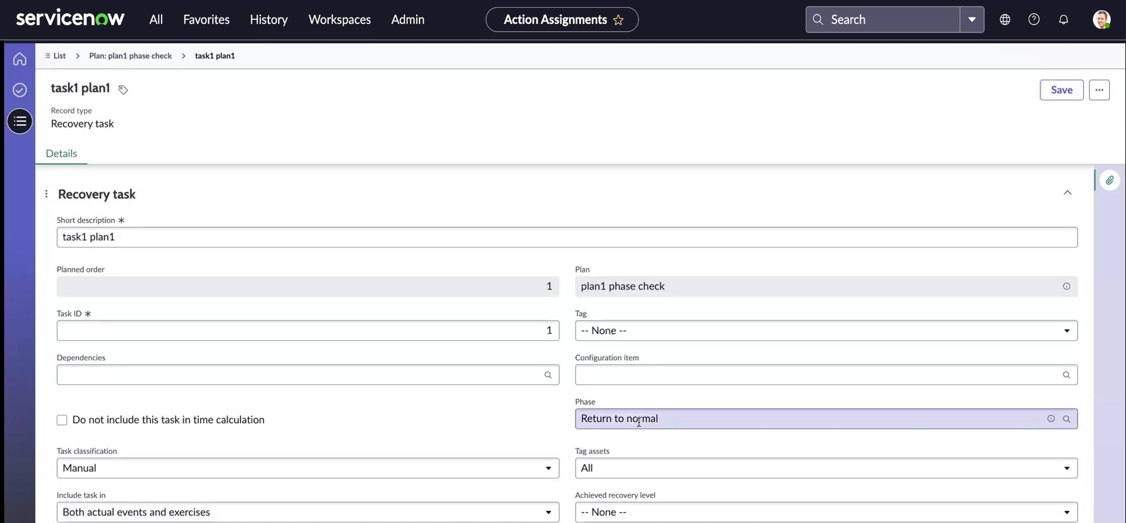The height and width of the screenshot is (523, 1126).
Task: Open the more actions ellipsis button
Action: click(x=1099, y=90)
